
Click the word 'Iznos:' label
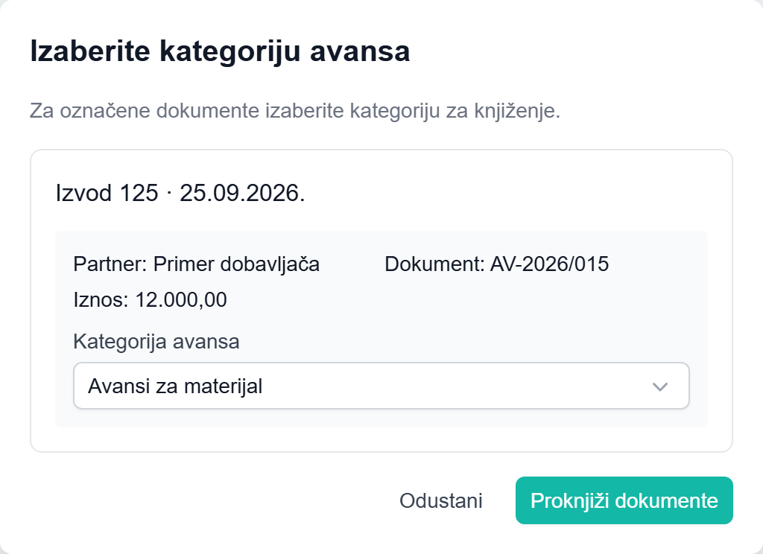101,299
